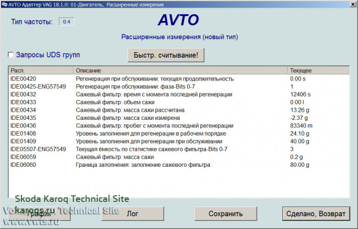The image size is (358, 229).
Task: Enable the Запросы UDS групп checkbox
Action: point(11,55)
